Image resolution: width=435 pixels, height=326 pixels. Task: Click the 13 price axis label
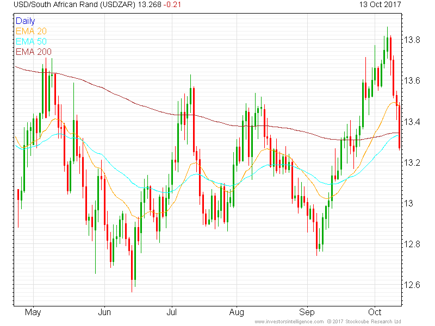tap(408, 203)
